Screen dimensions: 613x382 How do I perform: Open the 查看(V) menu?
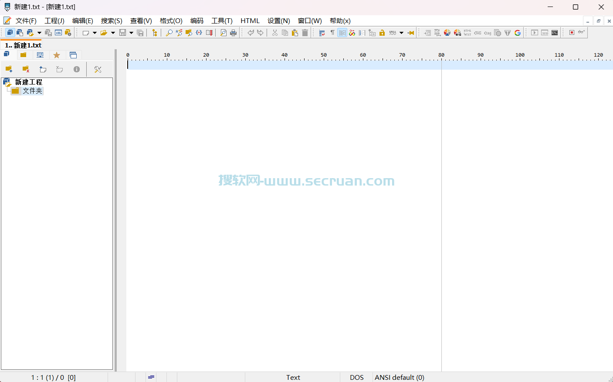point(141,20)
